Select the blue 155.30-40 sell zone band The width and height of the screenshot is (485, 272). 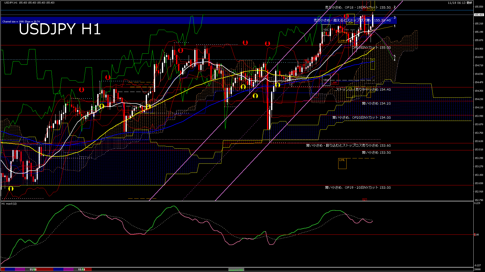pyautogui.click(x=152, y=20)
